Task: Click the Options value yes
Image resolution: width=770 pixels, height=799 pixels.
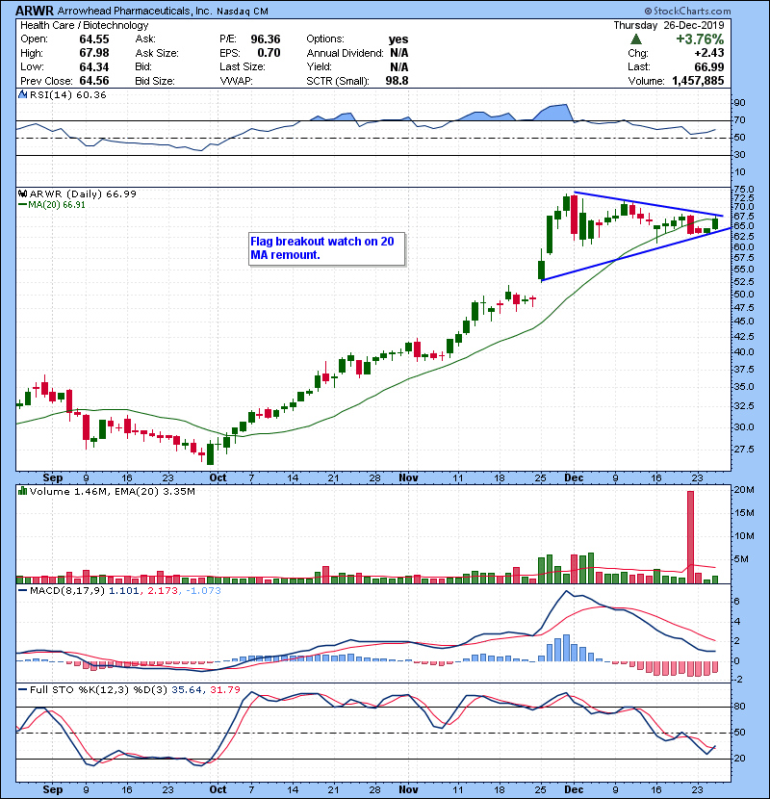Action: pos(398,39)
